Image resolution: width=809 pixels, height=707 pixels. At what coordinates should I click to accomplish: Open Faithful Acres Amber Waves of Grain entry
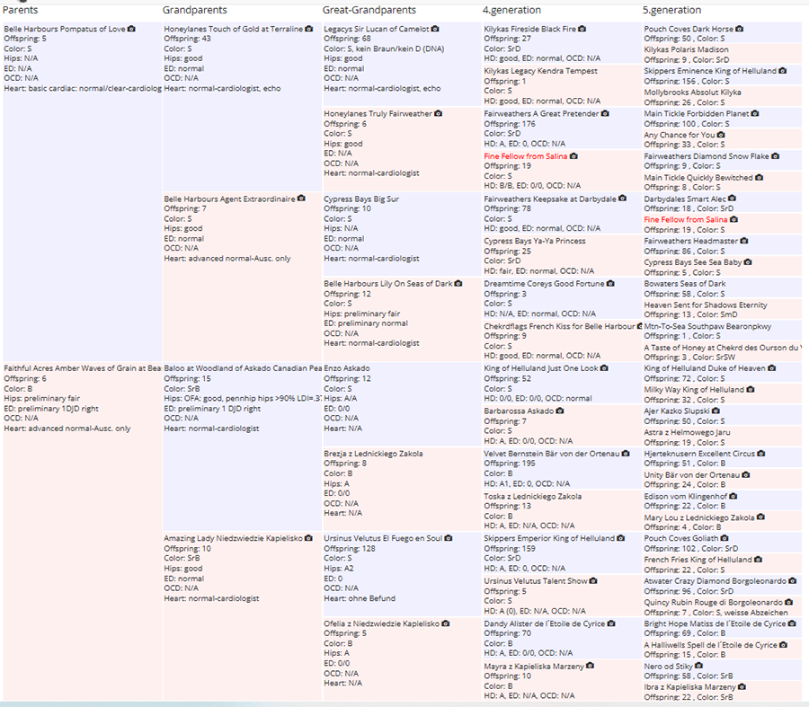pyautogui.click(x=83, y=368)
